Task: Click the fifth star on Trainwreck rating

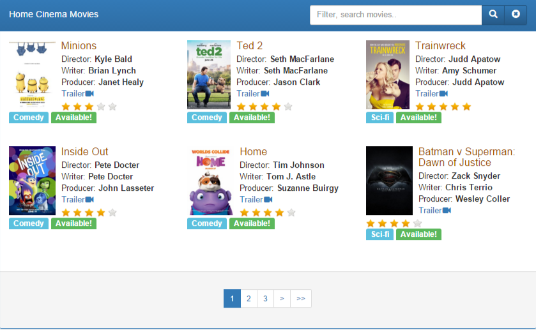Action: pos(466,107)
